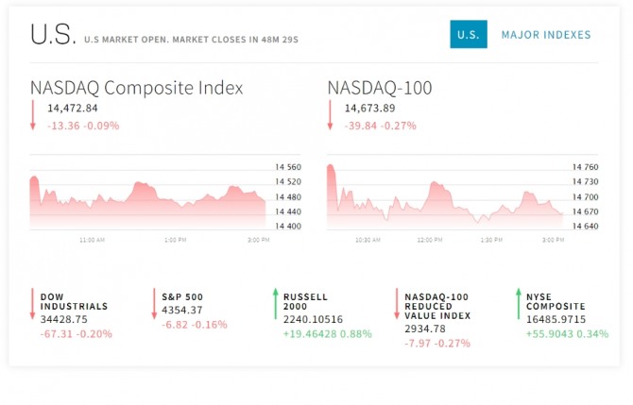Click the NASDAQ Composite chart midday peak

coord(139,185)
